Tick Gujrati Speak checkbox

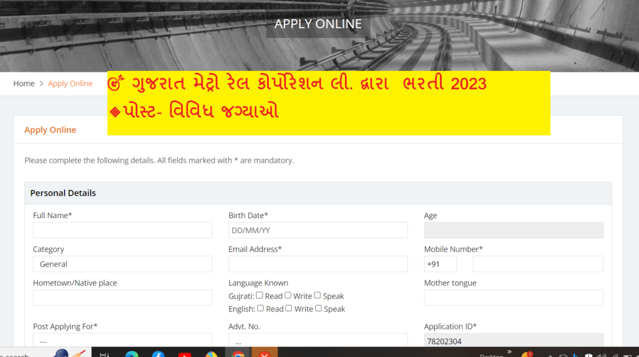click(x=318, y=295)
